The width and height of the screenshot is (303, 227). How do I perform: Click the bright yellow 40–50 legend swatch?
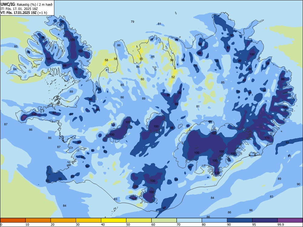click(114, 220)
